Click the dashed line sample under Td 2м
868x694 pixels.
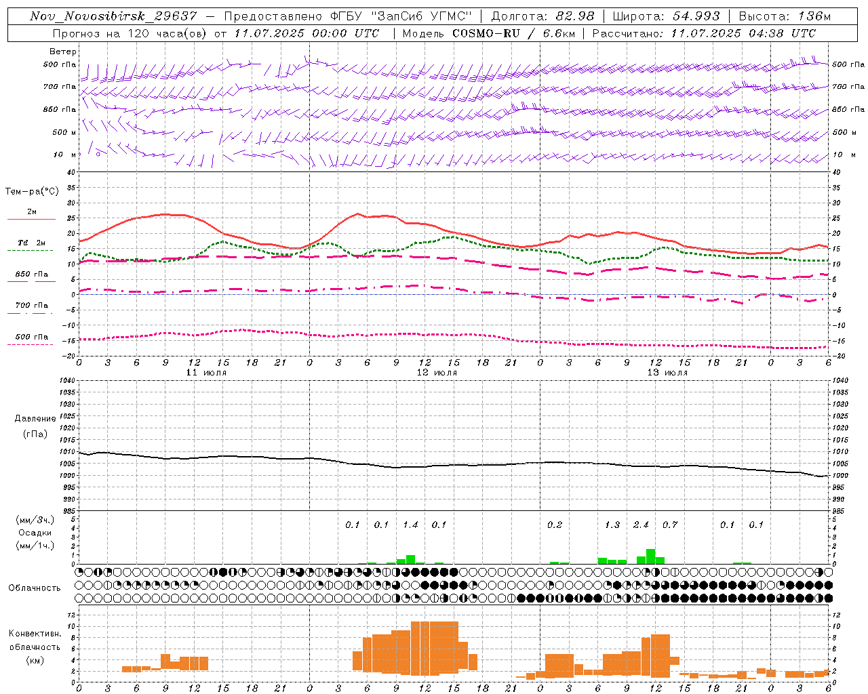31,250
